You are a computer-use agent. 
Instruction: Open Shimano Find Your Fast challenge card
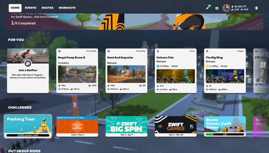pos(77,127)
